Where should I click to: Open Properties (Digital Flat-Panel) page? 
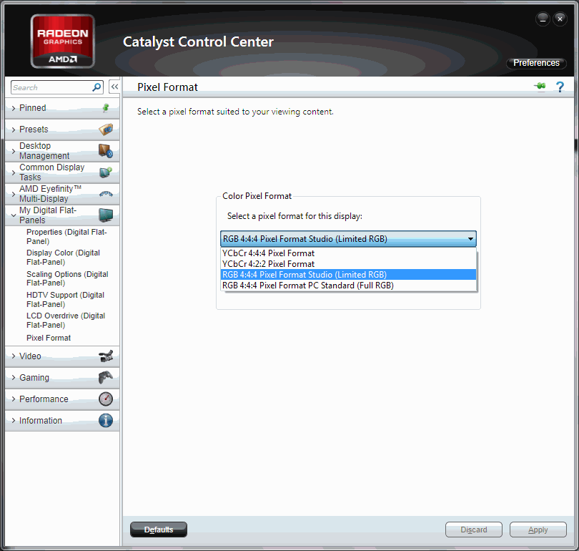click(x=66, y=237)
